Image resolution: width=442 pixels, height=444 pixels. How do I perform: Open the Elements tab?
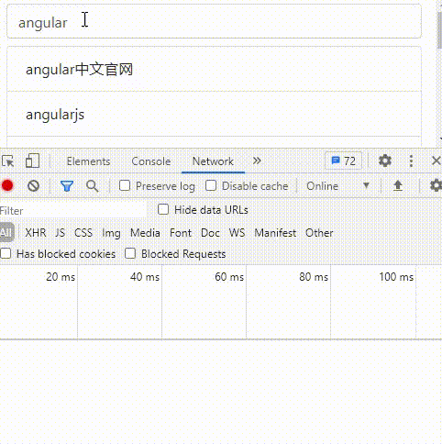88,161
